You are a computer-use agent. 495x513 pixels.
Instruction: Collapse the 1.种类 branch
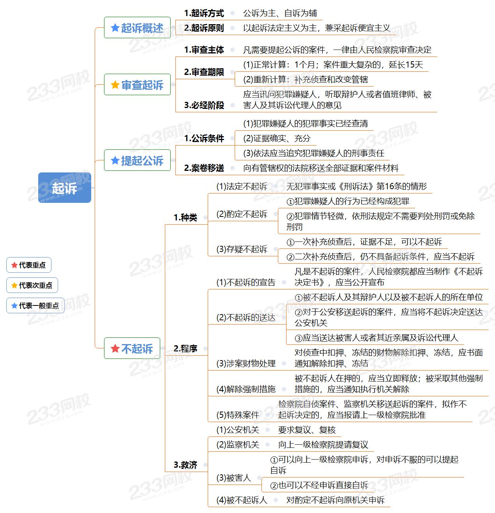205,218
